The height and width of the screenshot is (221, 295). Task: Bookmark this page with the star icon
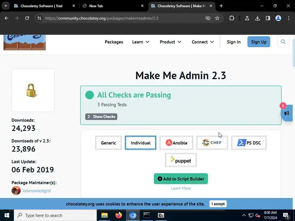click(217, 18)
